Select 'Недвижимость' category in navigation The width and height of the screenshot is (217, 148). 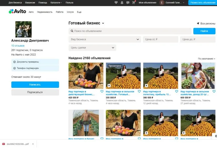(45, 12)
